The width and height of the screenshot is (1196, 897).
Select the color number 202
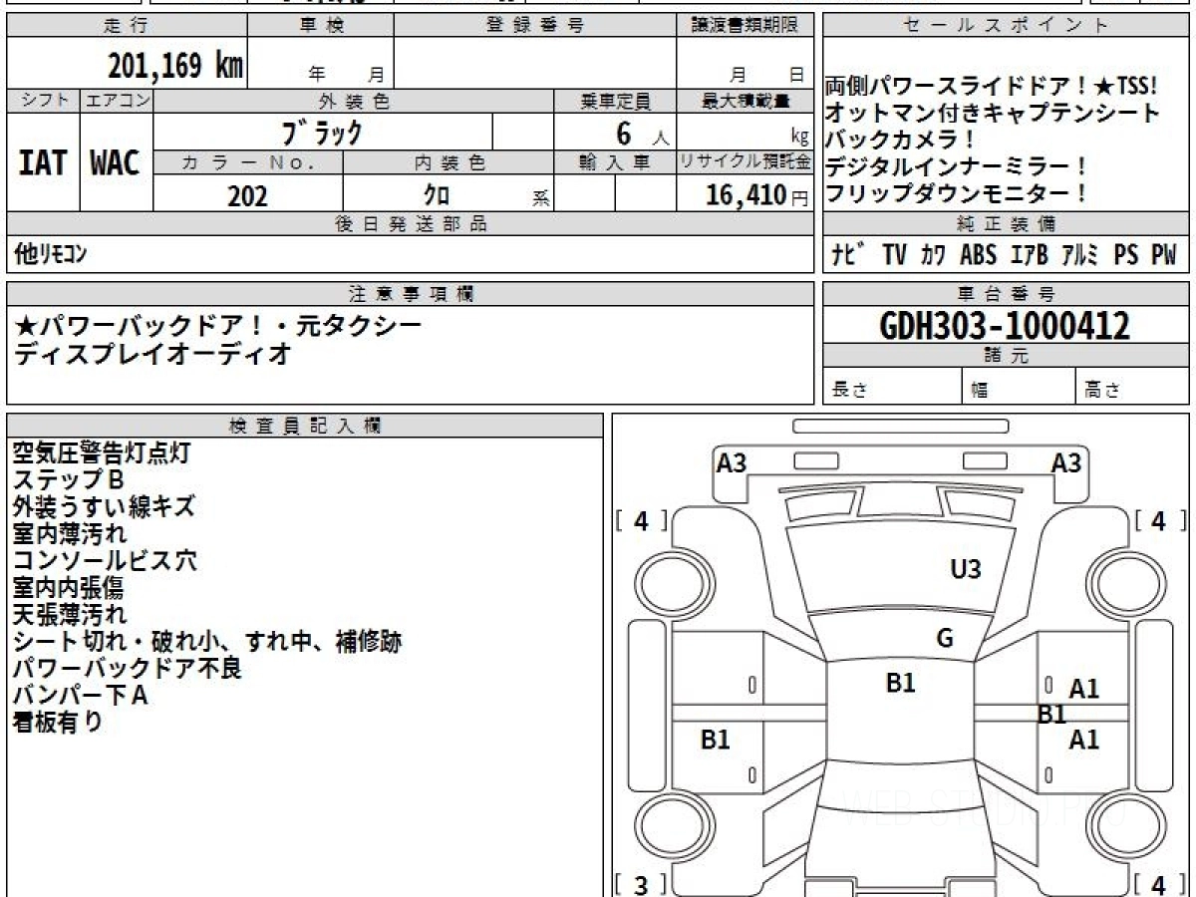pyautogui.click(x=247, y=196)
